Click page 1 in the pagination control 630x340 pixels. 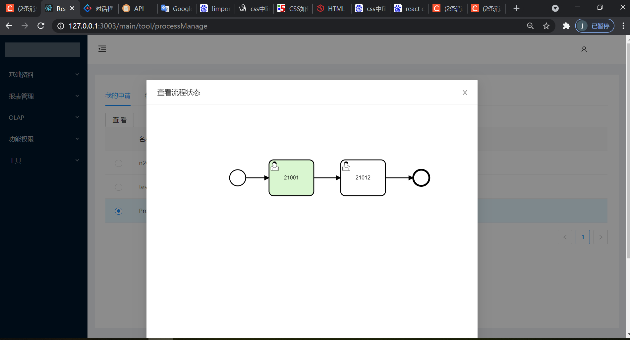583,237
